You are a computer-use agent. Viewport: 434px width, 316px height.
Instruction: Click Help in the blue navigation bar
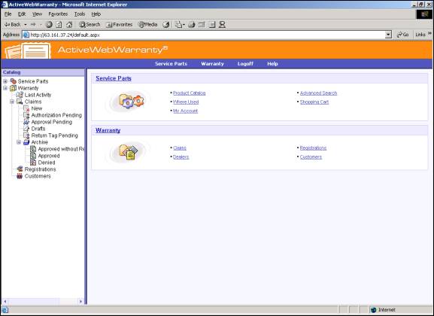tap(272, 64)
